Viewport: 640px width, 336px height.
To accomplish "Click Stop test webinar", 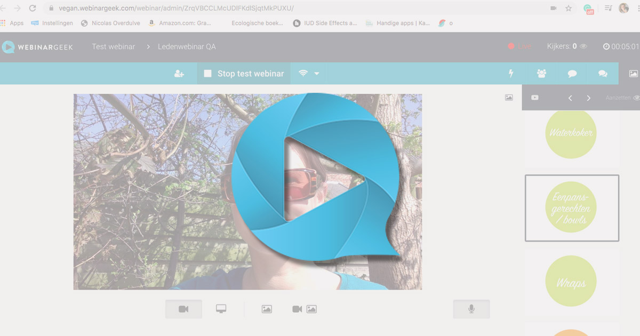I will click(x=244, y=74).
